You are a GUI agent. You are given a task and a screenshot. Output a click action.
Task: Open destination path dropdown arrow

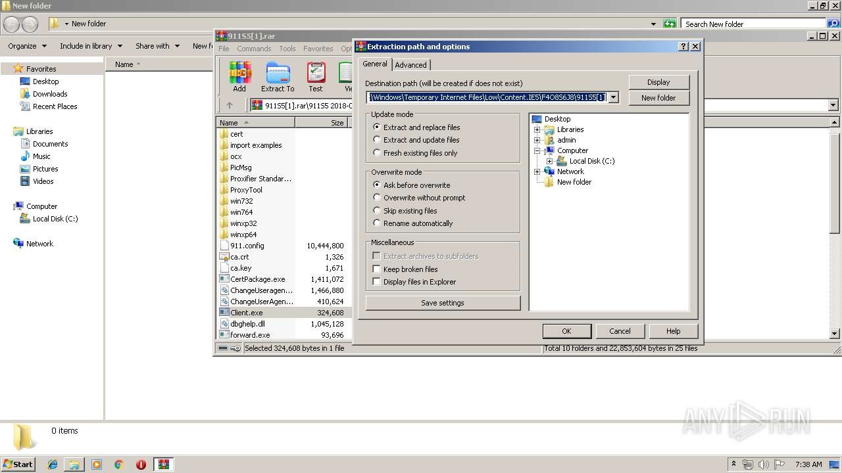coord(613,97)
